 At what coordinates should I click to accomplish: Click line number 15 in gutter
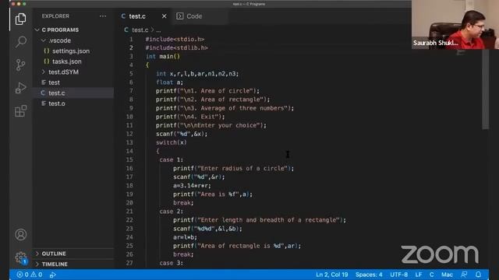(129, 159)
